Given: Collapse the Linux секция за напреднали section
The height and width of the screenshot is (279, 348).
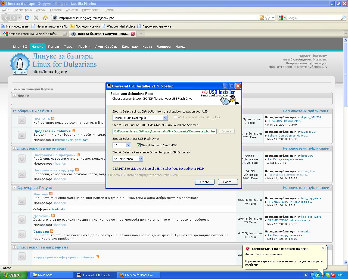Looking at the screenshot, I should coord(14,247).
